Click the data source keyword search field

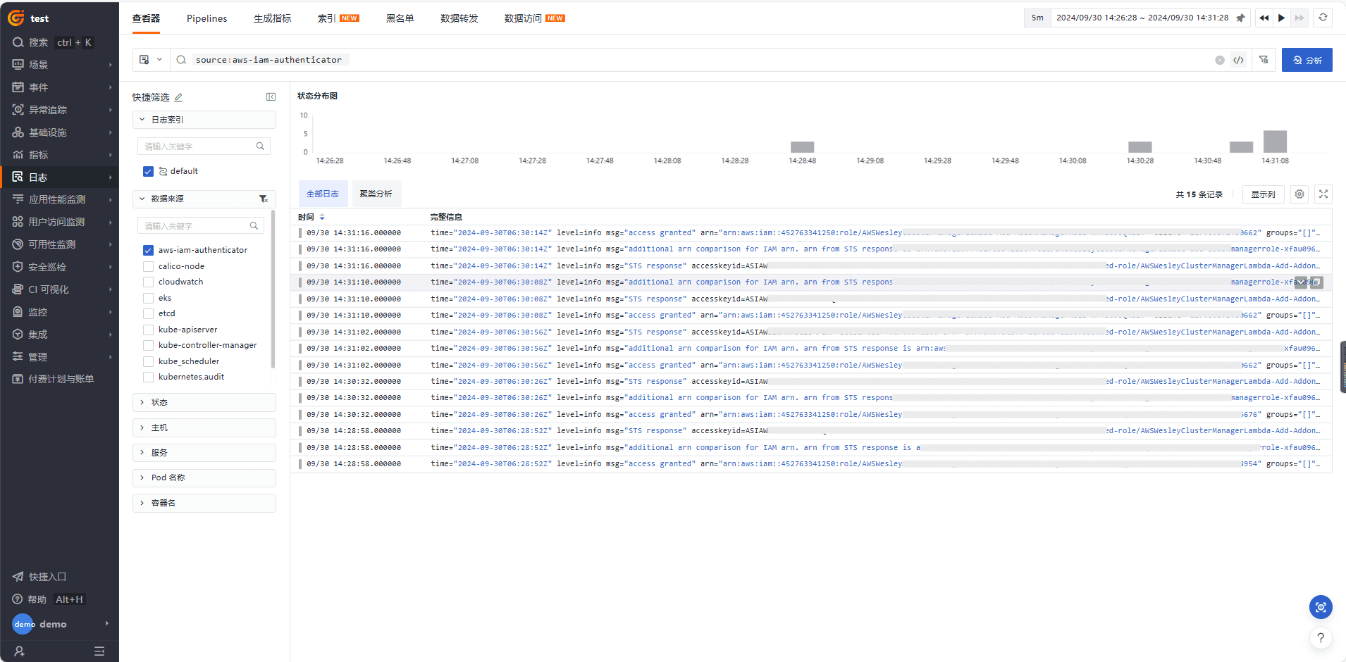tap(196, 226)
